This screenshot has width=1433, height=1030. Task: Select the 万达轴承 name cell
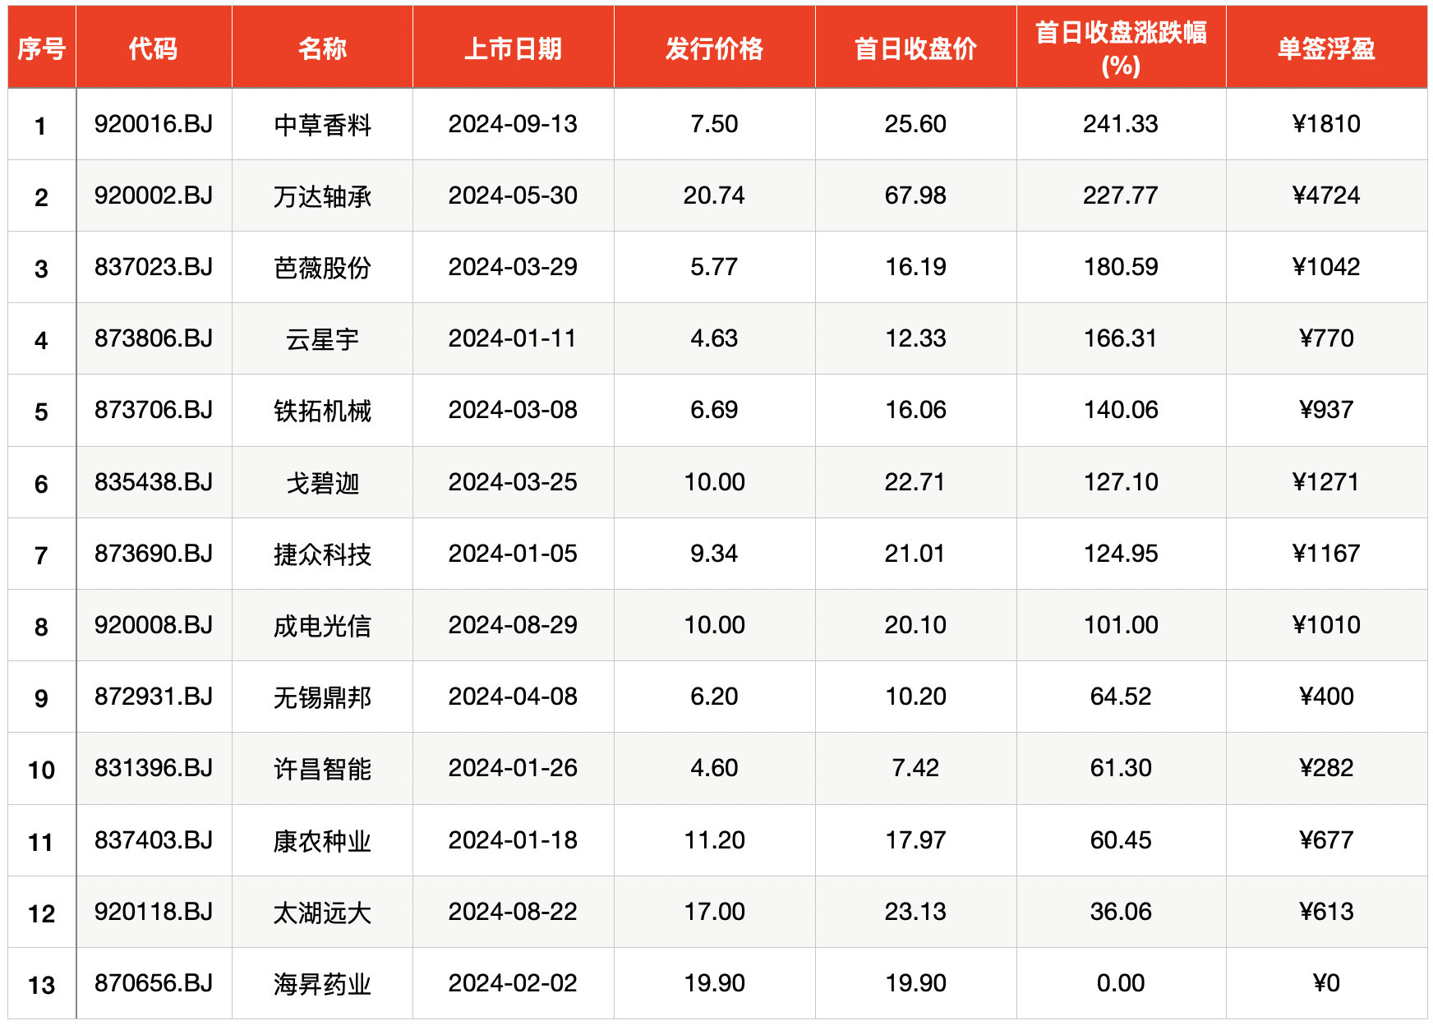click(322, 196)
